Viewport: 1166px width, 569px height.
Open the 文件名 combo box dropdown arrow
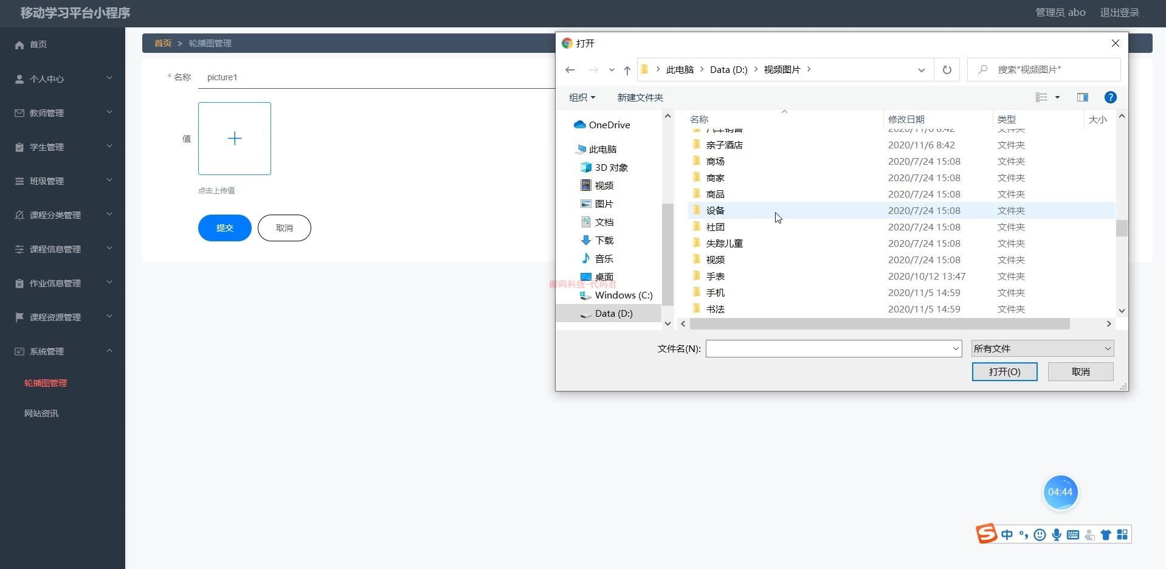tap(956, 348)
